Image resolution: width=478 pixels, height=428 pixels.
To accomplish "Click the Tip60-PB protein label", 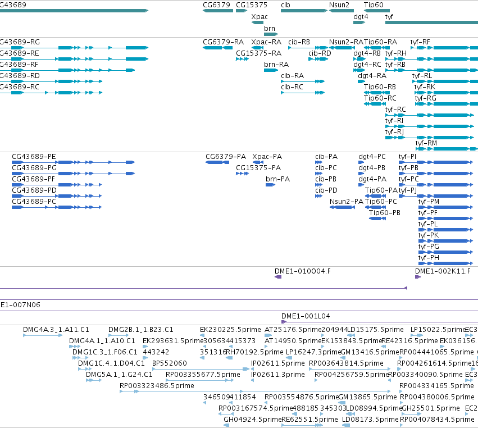I will click(x=384, y=213).
